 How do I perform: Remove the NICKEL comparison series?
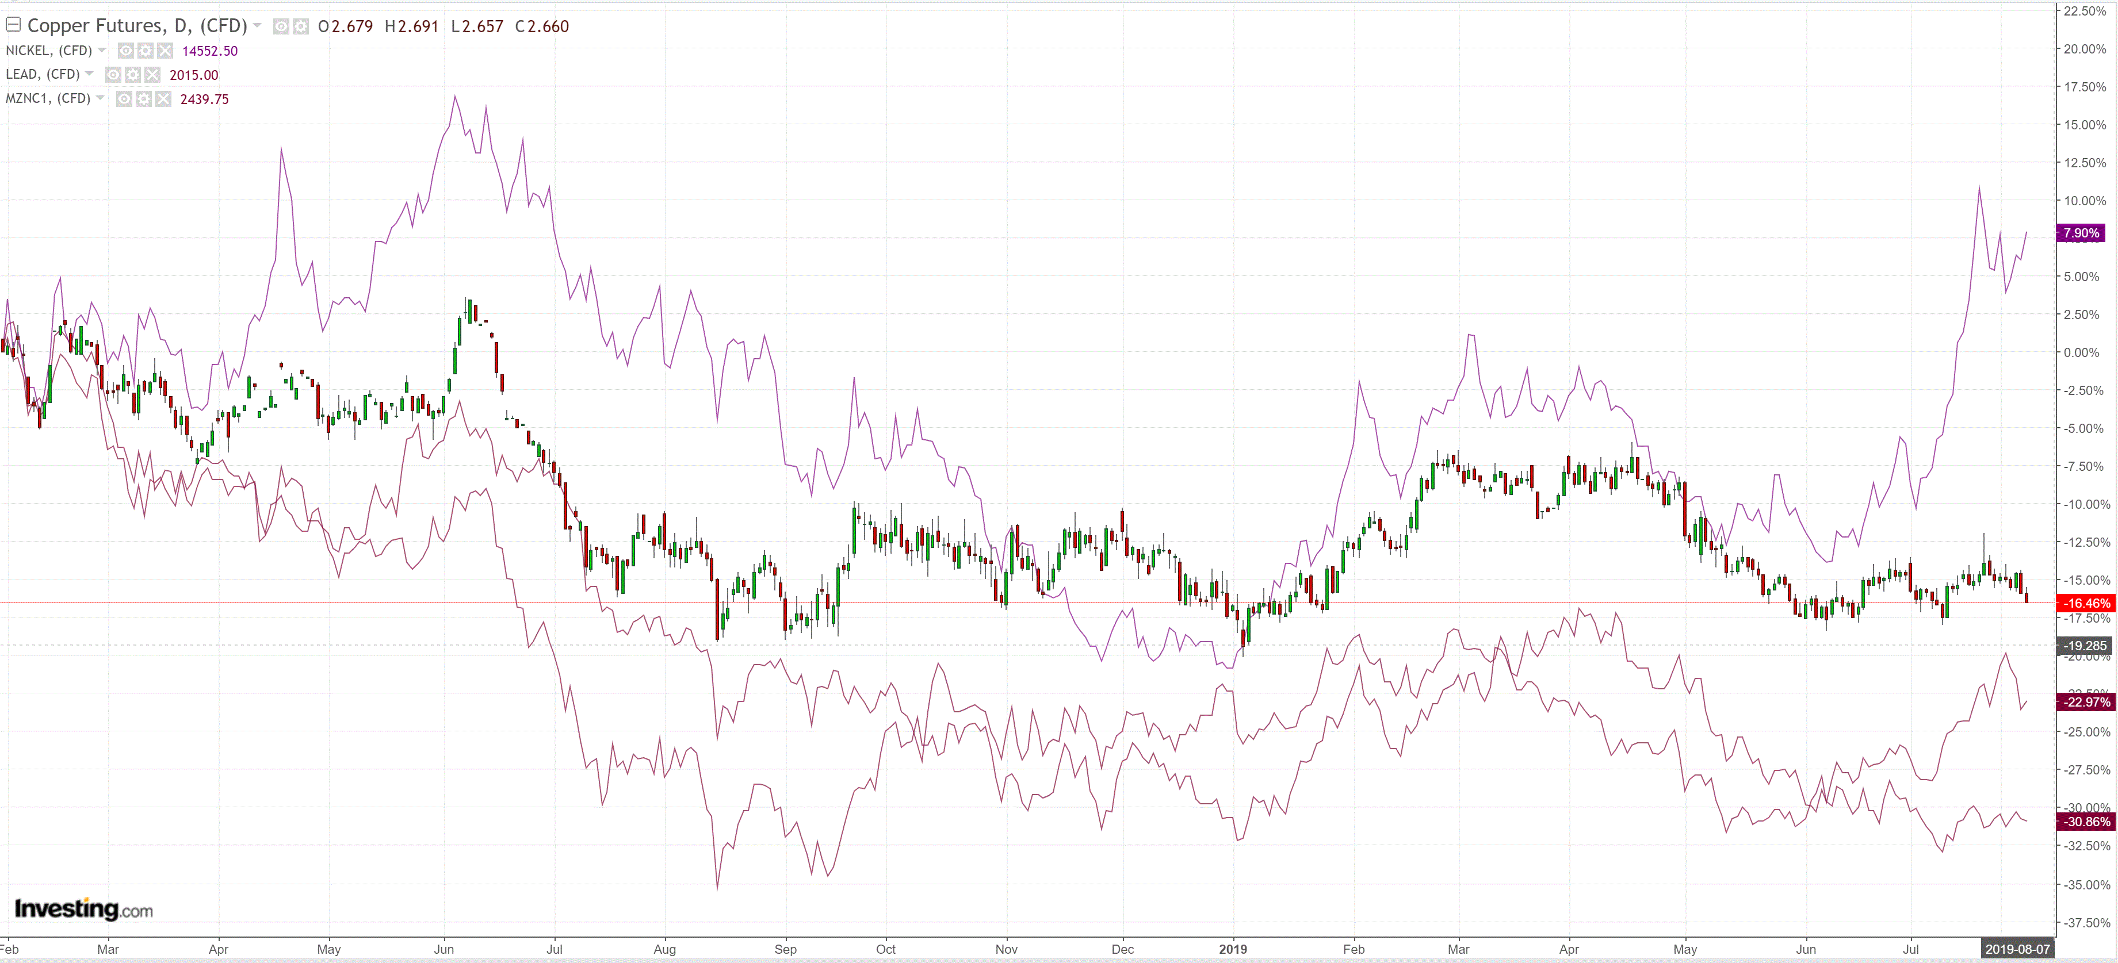pyautogui.click(x=165, y=51)
